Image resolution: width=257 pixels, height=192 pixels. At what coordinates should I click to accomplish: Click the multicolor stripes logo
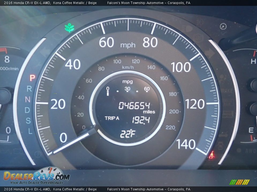click(239, 182)
